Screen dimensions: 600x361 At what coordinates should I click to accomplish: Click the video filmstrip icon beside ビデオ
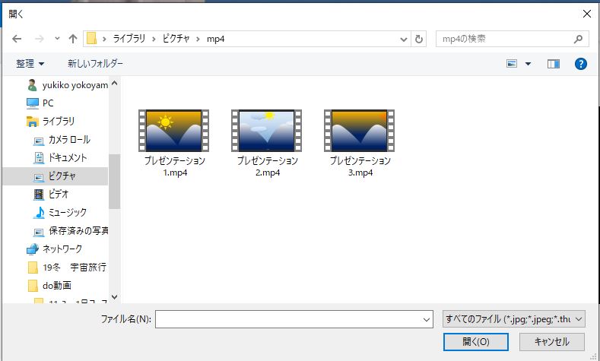(39, 195)
